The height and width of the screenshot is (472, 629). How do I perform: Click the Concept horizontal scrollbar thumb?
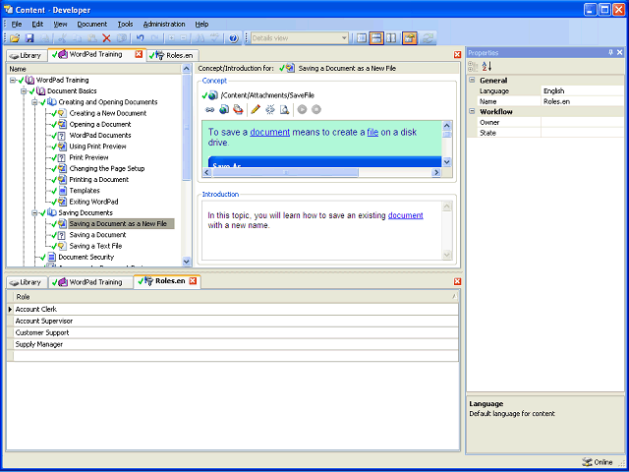[285, 173]
